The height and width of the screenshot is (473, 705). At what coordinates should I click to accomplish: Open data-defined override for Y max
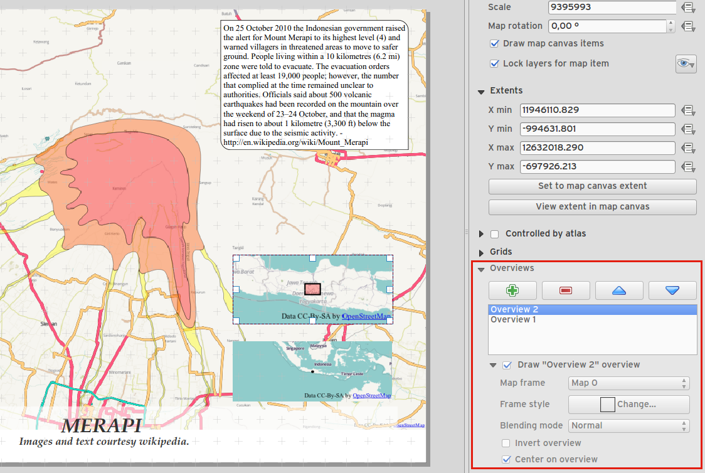click(688, 167)
